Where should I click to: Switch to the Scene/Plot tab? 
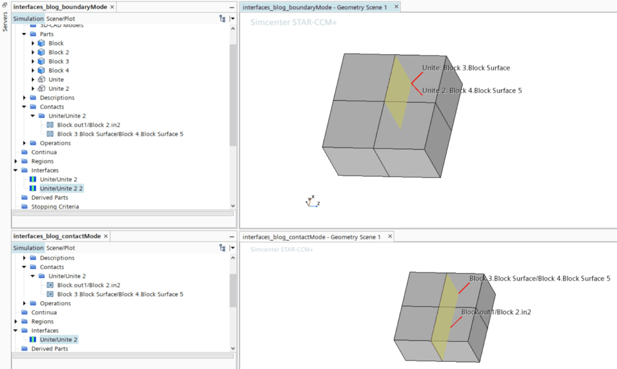[60, 19]
